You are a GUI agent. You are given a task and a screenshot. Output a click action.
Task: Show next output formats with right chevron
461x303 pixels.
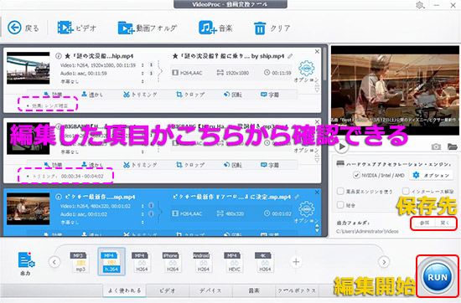coord(384,262)
